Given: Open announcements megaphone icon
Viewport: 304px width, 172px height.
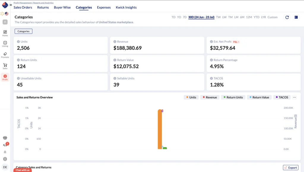Looking at the screenshot, I should [x=5, y=145].
